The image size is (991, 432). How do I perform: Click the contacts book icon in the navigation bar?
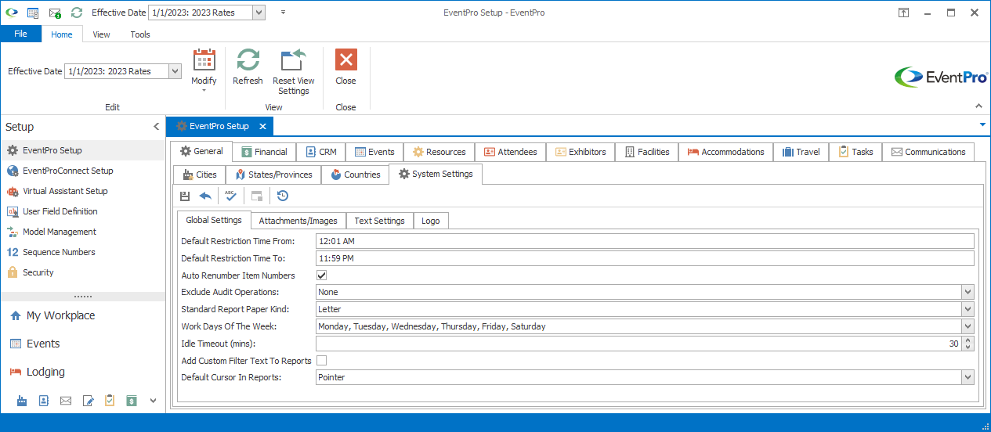44,401
